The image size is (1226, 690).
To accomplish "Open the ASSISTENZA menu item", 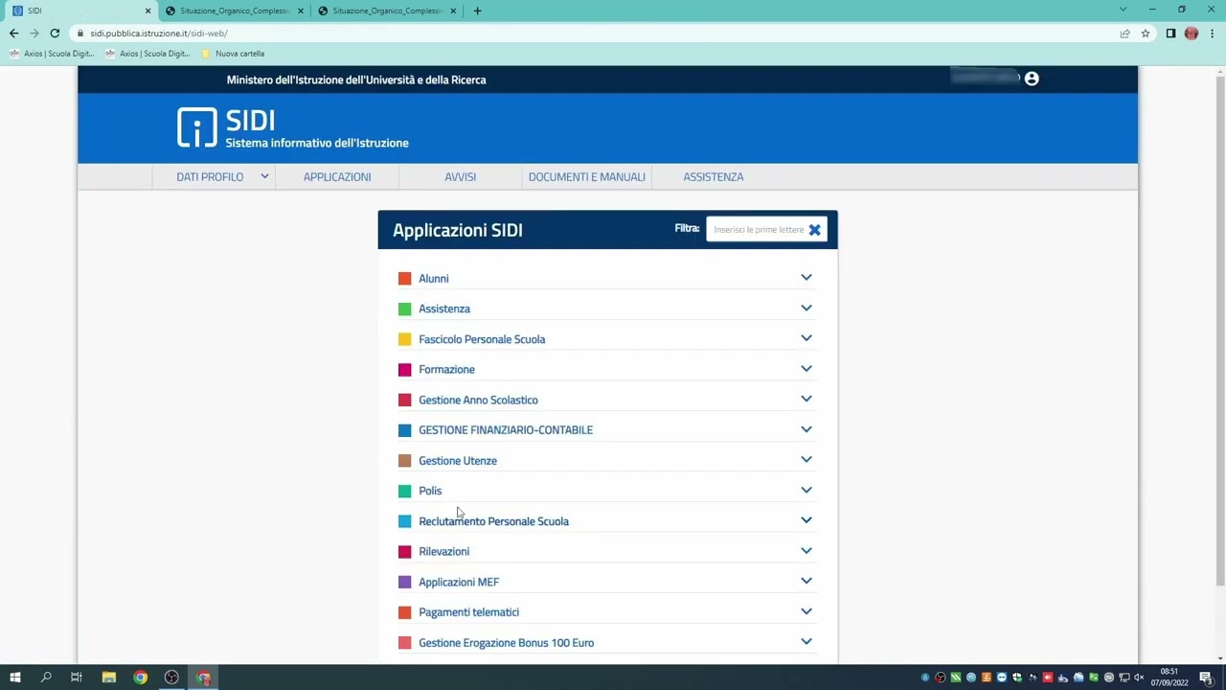I will click(x=713, y=177).
